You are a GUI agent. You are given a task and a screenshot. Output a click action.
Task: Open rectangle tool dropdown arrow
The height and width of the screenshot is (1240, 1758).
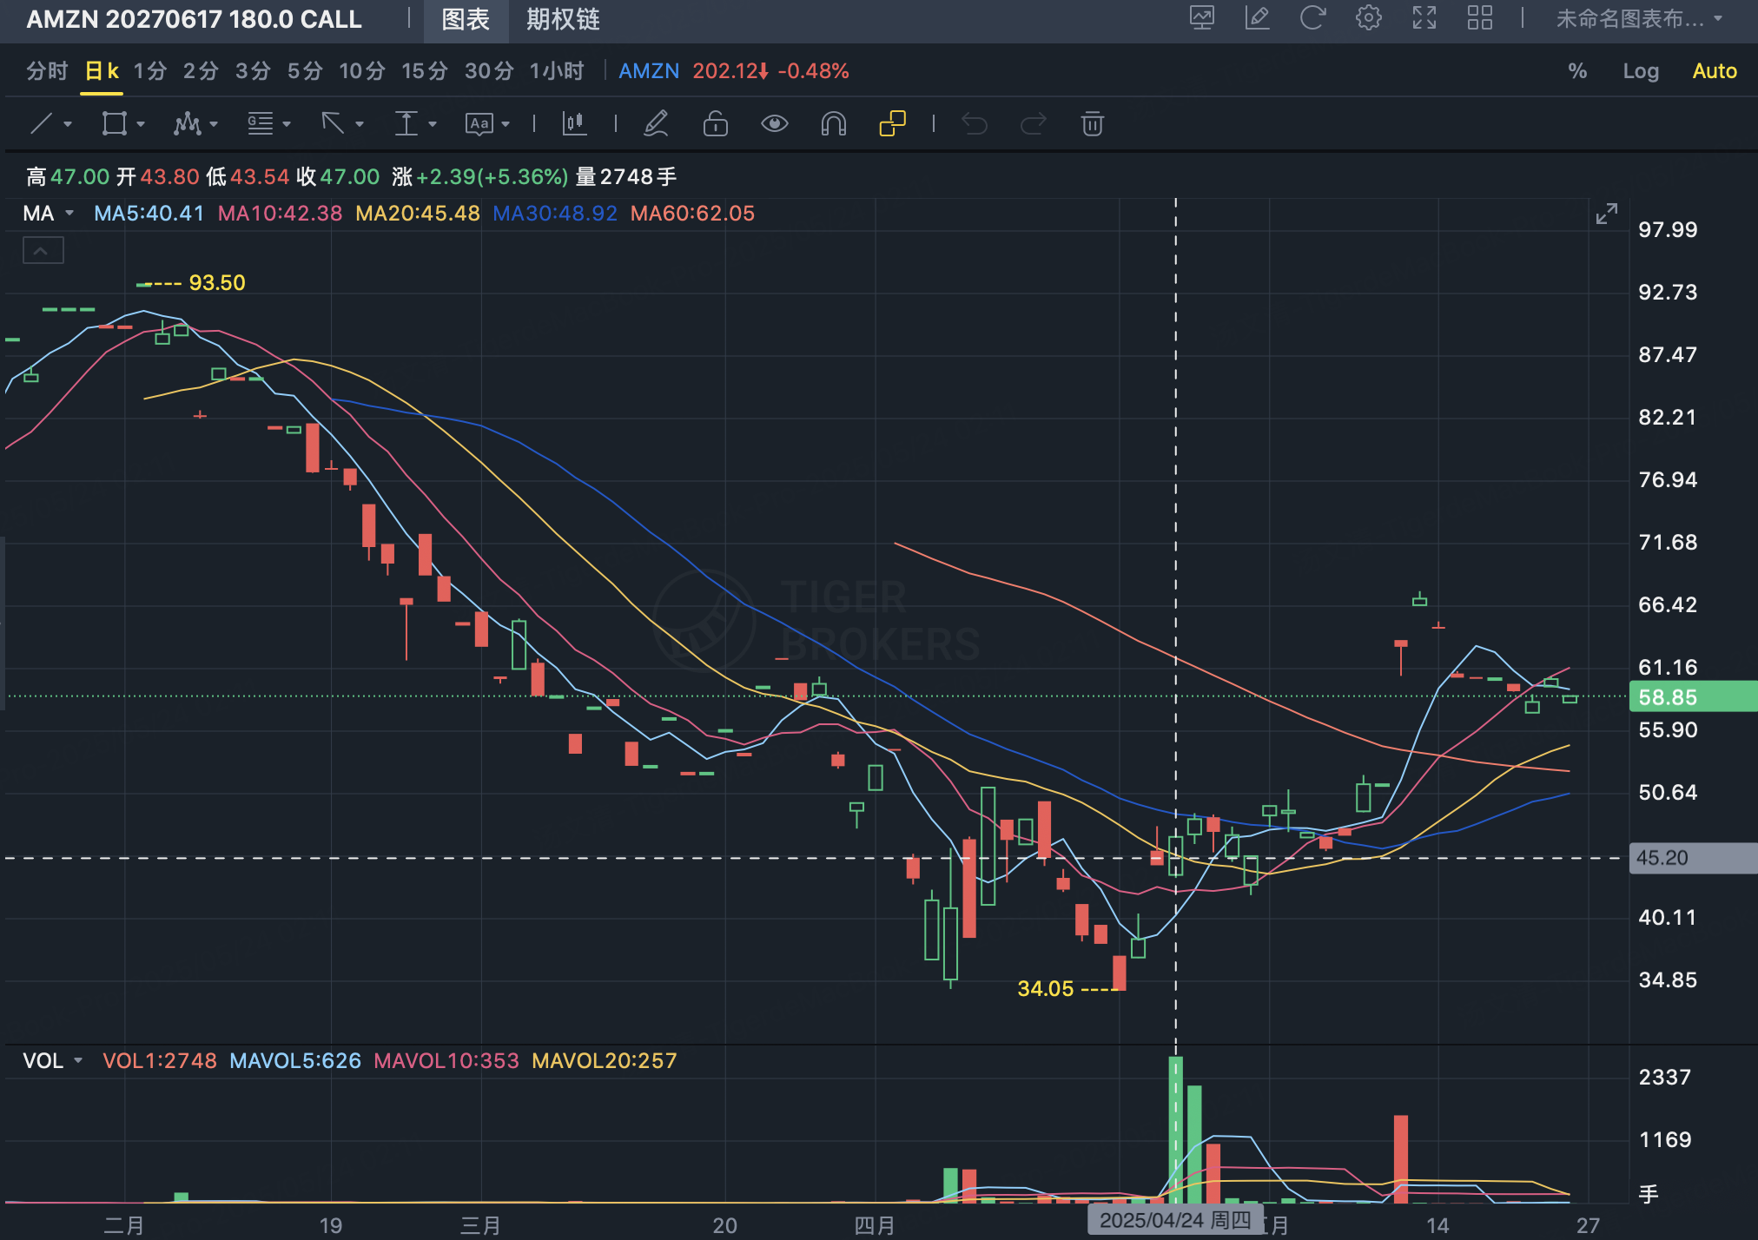click(141, 125)
